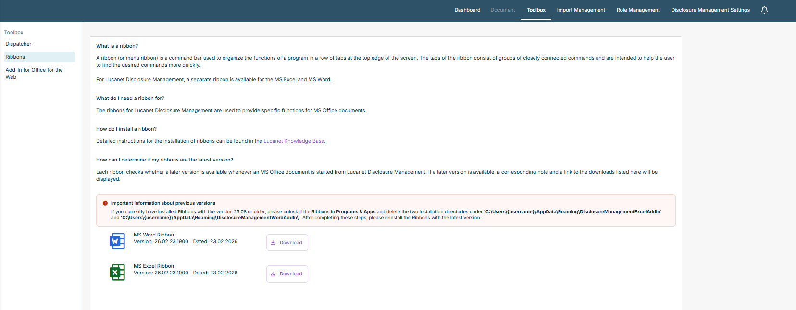Click 'For Lucanet Disclosure Management' sentence
Screen dimensions: 796x310
click(214, 80)
